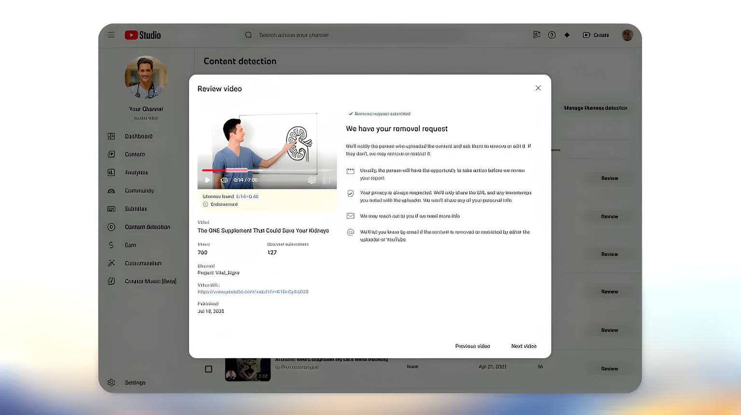Open your channel avatar menu
The width and height of the screenshot is (741, 415).
[627, 35]
